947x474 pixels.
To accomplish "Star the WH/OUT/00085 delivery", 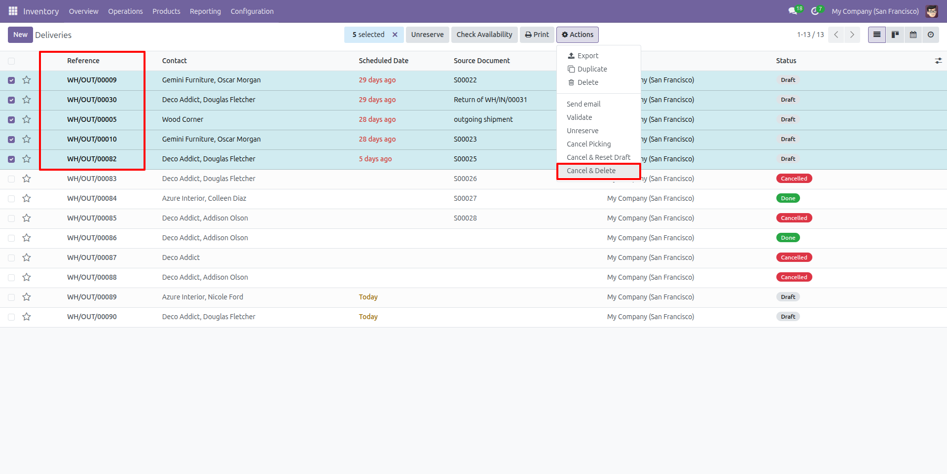I will coord(27,218).
